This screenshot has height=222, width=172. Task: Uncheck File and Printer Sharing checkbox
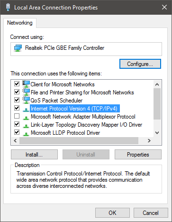coord(17,92)
